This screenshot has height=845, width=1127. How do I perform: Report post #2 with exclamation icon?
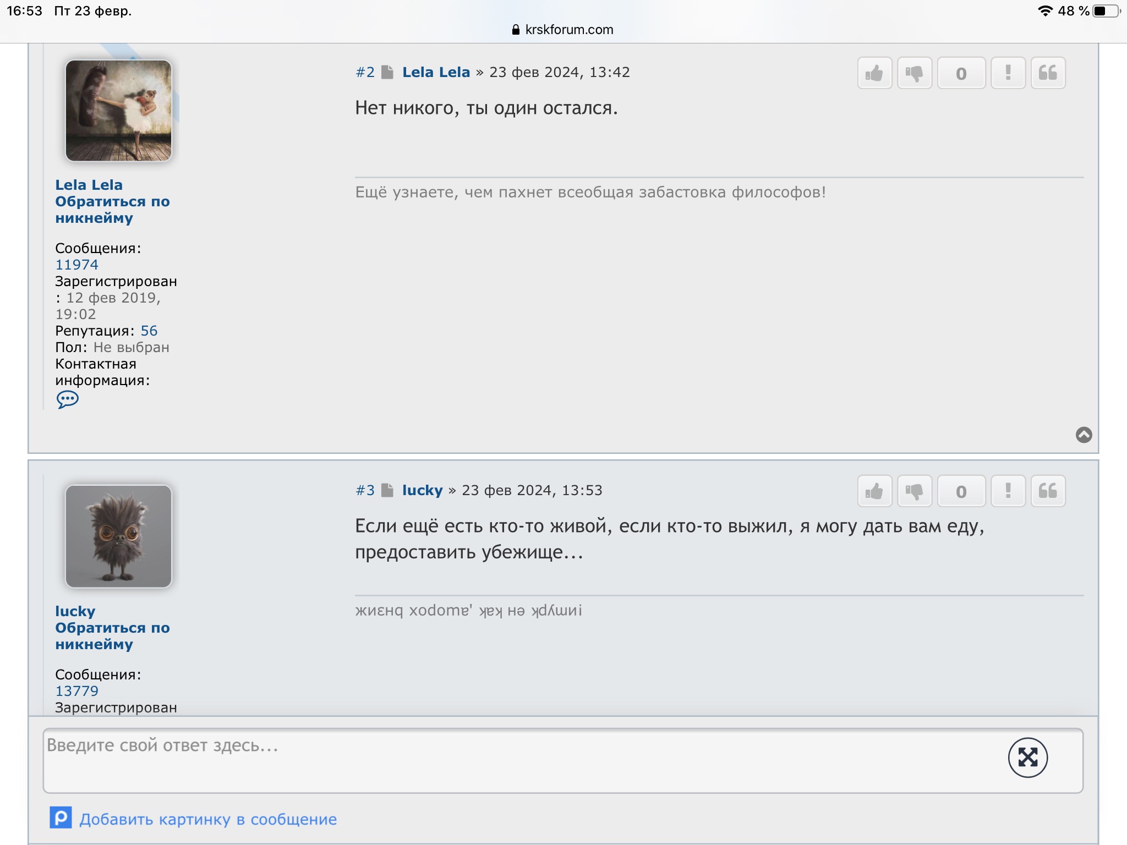pyautogui.click(x=1008, y=73)
